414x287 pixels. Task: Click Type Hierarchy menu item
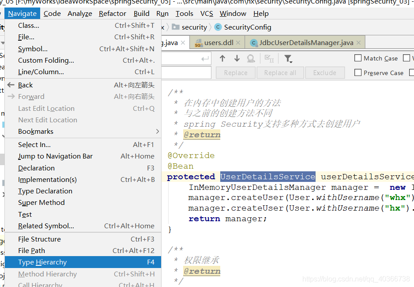pyautogui.click(x=83, y=262)
